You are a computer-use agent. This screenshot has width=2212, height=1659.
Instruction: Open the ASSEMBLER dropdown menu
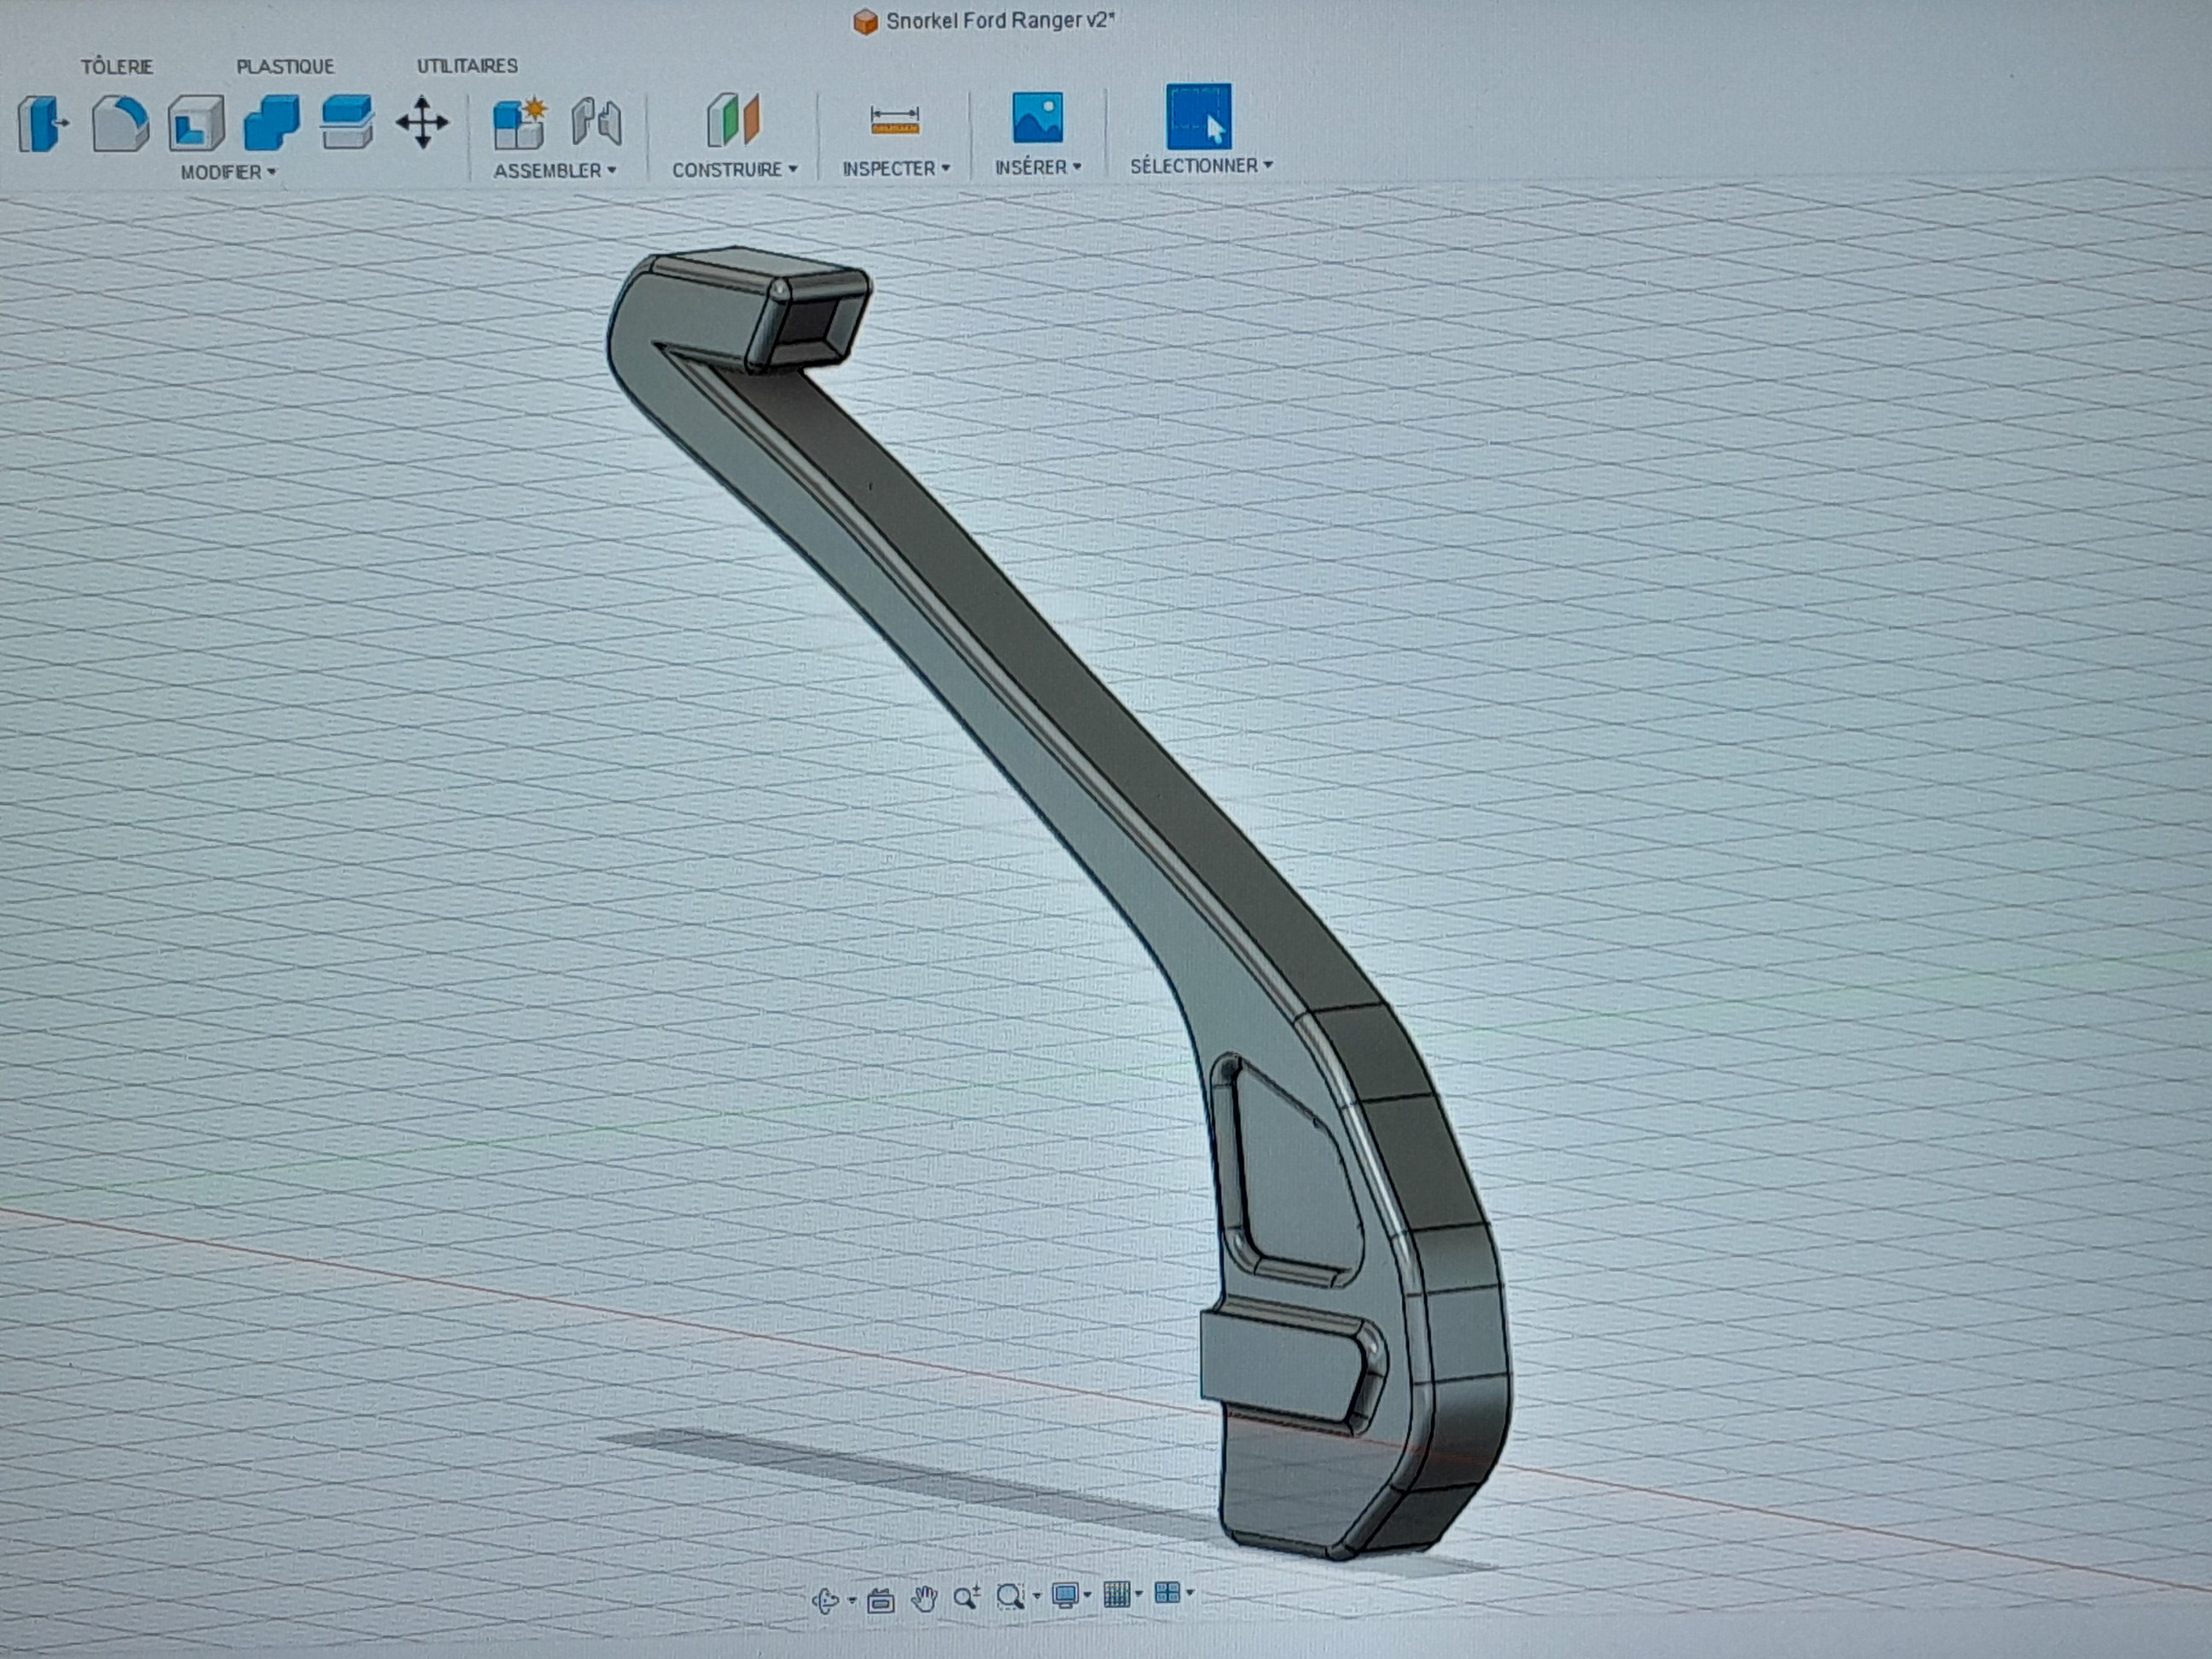point(554,171)
